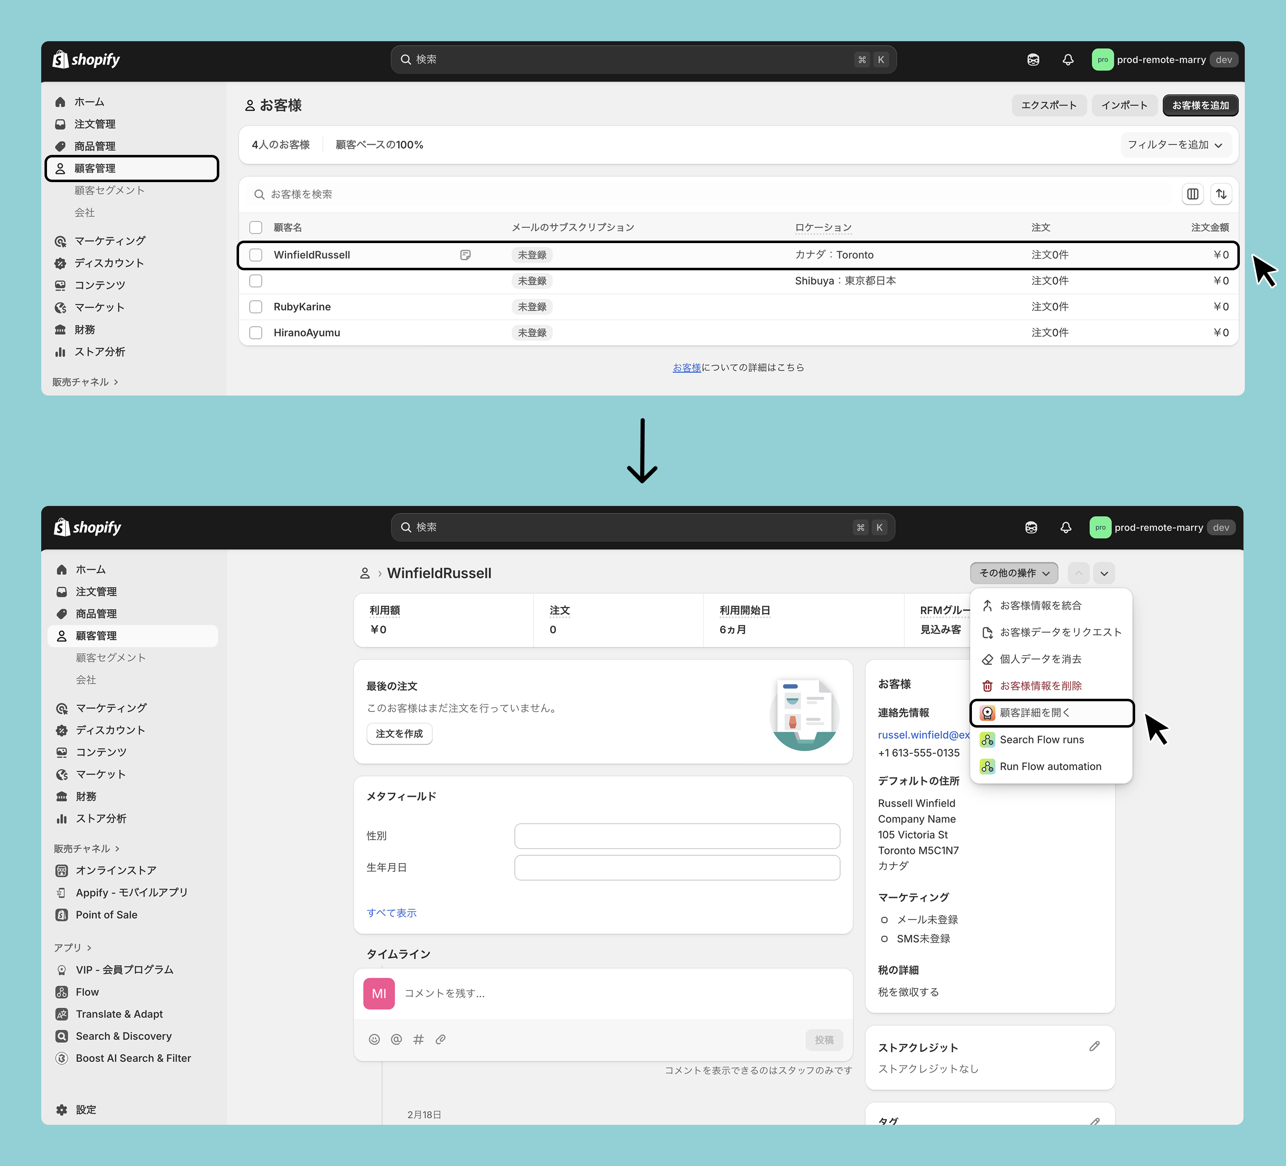The image size is (1286, 1166).
Task: Click the 性別 metafield input box
Action: point(677,836)
